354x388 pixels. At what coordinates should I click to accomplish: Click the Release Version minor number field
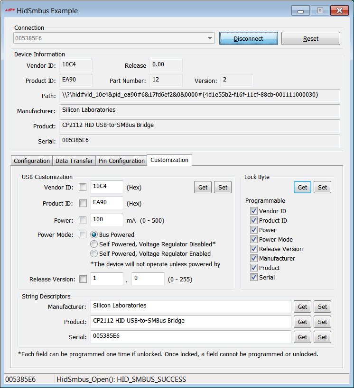[148, 279]
